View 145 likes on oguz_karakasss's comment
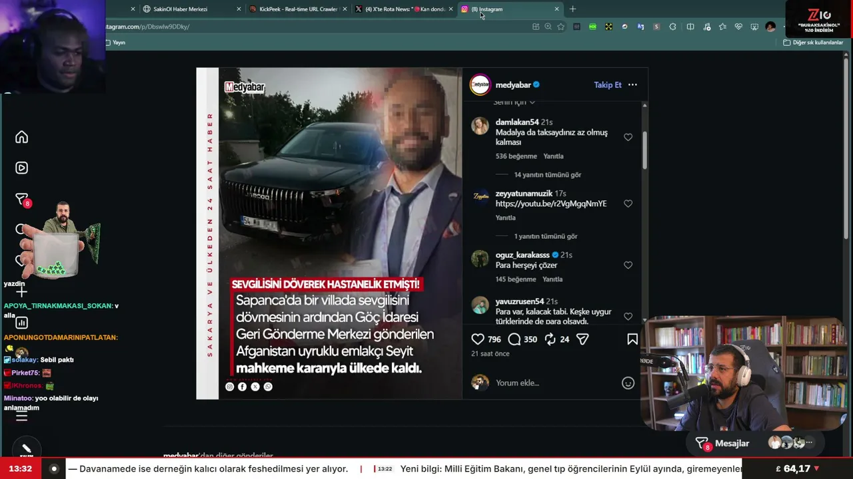853x479 pixels. pyautogui.click(x=516, y=279)
